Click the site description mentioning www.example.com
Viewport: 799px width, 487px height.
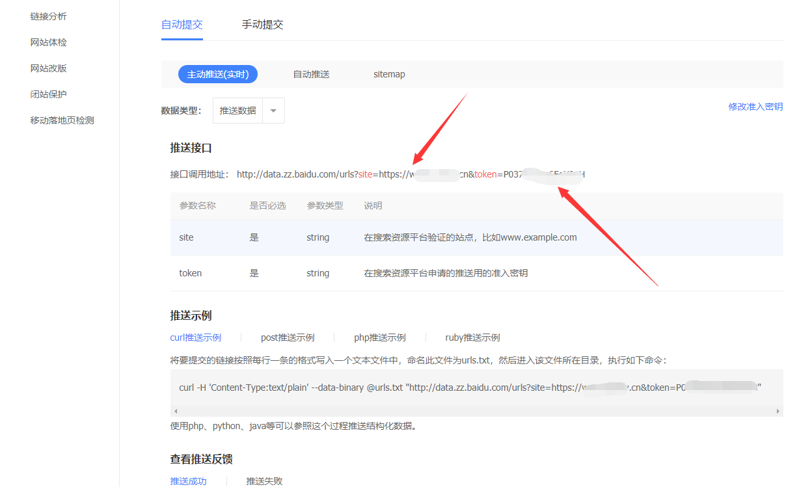(x=470, y=237)
